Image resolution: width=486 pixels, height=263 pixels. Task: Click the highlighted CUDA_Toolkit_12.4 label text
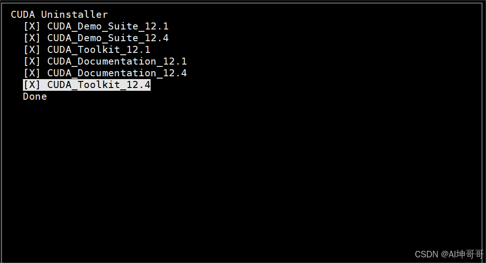coord(99,85)
